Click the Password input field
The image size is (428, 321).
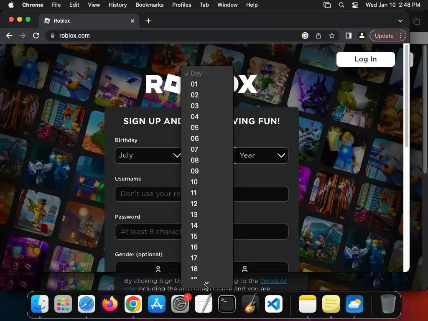201,232
